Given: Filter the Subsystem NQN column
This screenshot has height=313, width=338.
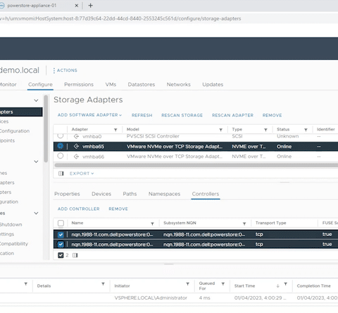Looking at the screenshot, I should coord(244,223).
